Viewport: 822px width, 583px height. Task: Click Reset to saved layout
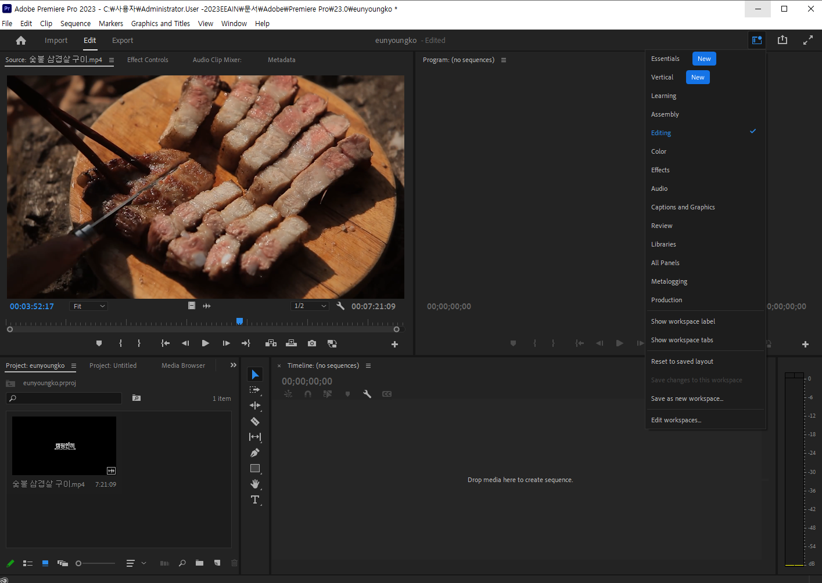(682, 361)
